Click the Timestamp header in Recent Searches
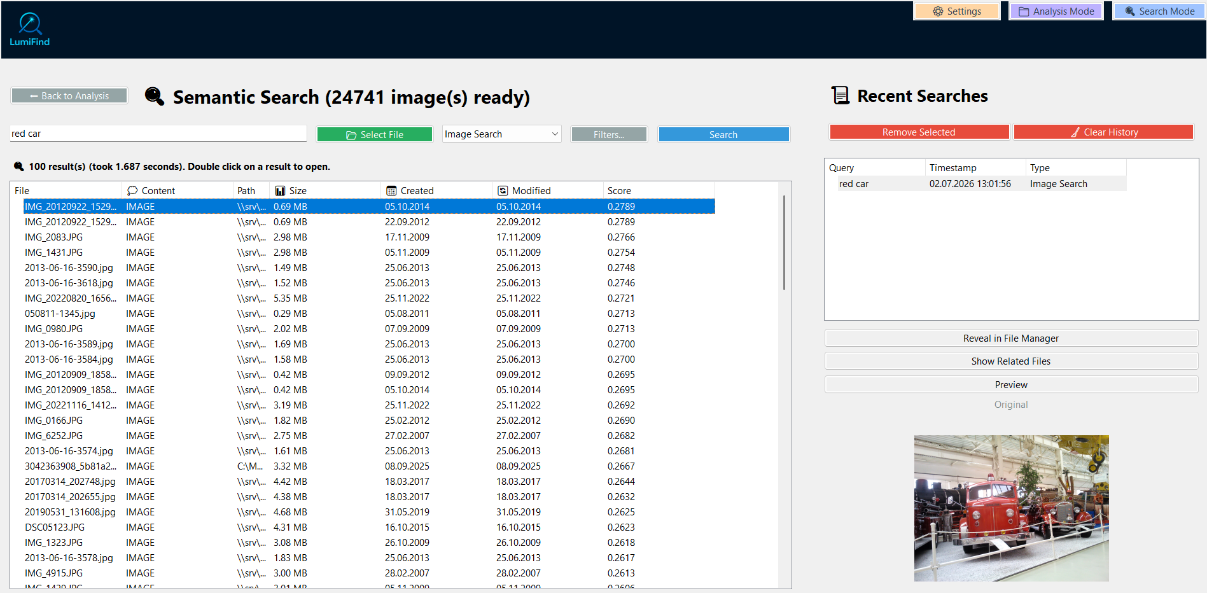Image resolution: width=1207 pixels, height=593 pixels. click(975, 168)
